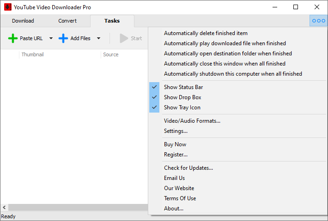Click the Ready status bar text
The height and width of the screenshot is (221, 328).
point(8,216)
